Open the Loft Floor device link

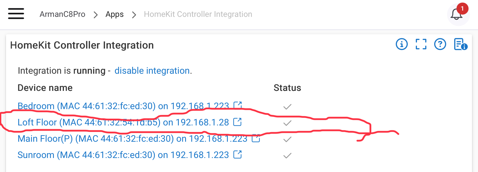123,122
